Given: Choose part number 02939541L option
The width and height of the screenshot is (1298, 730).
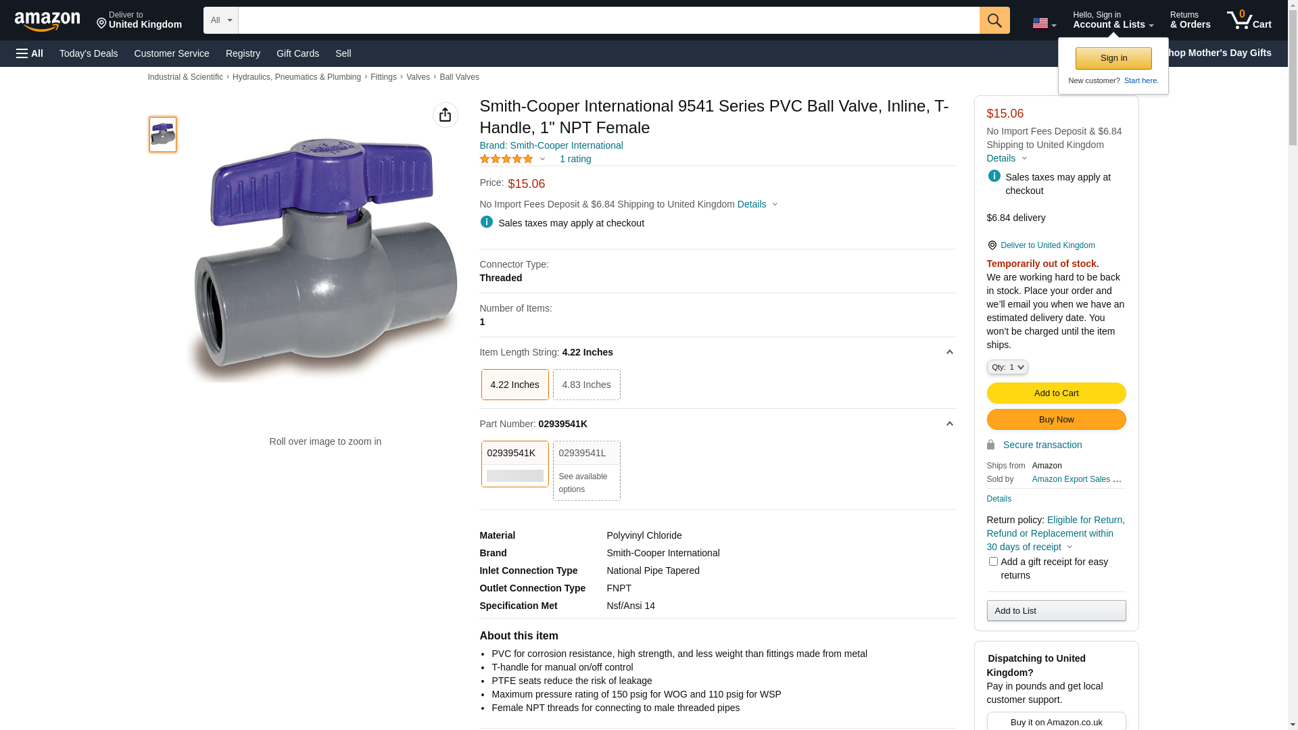Looking at the screenshot, I should point(586,470).
